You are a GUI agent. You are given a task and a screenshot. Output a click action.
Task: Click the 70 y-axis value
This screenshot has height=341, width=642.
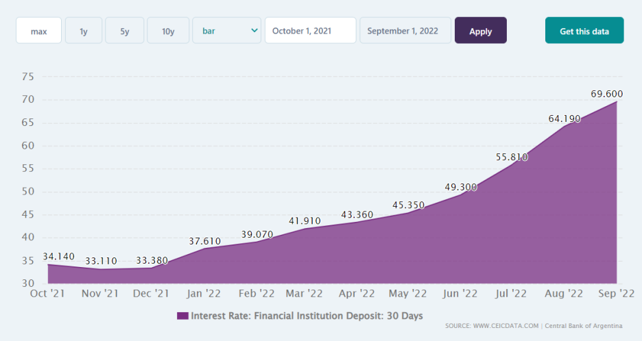[x=28, y=99]
